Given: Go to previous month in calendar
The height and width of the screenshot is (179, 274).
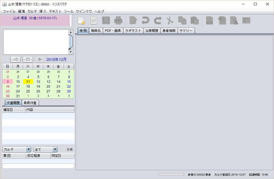Looking at the screenshot, I should [x=15, y=59].
